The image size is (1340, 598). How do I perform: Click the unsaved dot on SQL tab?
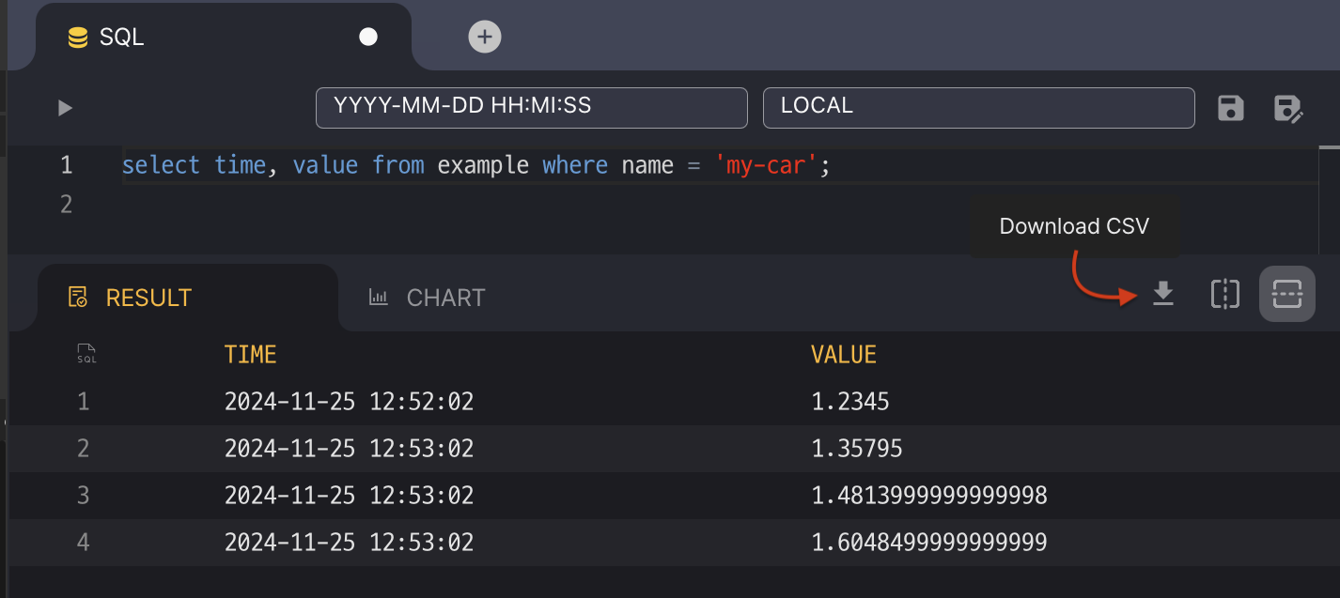pyautogui.click(x=368, y=37)
